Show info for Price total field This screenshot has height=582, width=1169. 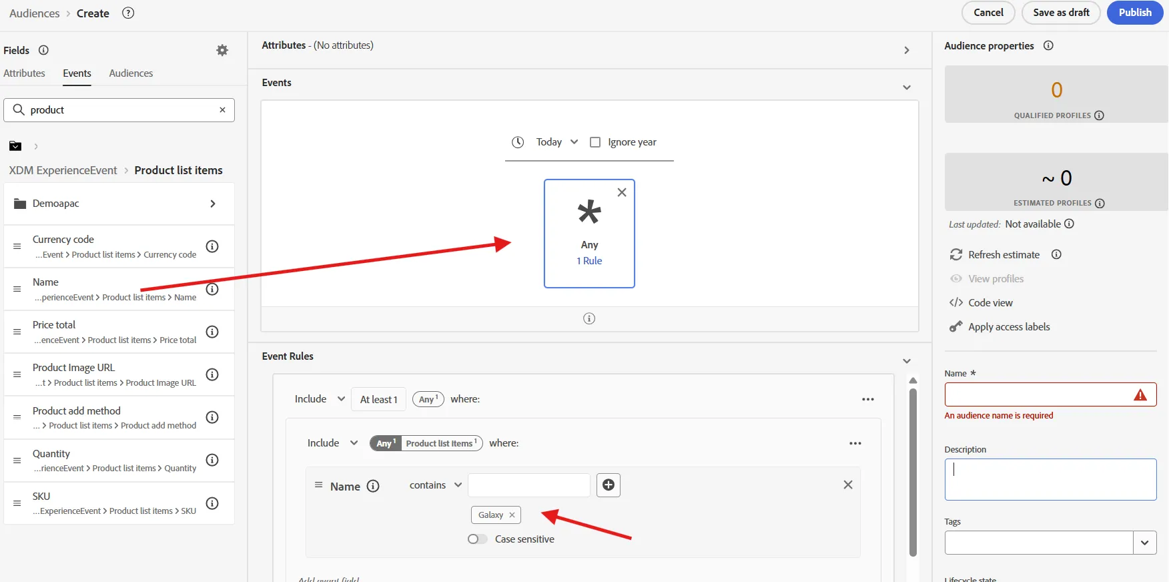212,332
